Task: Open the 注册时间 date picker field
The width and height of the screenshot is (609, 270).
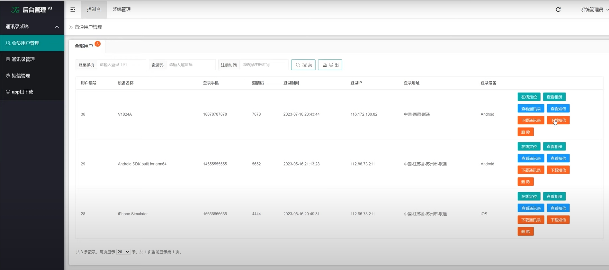Action: (x=264, y=65)
